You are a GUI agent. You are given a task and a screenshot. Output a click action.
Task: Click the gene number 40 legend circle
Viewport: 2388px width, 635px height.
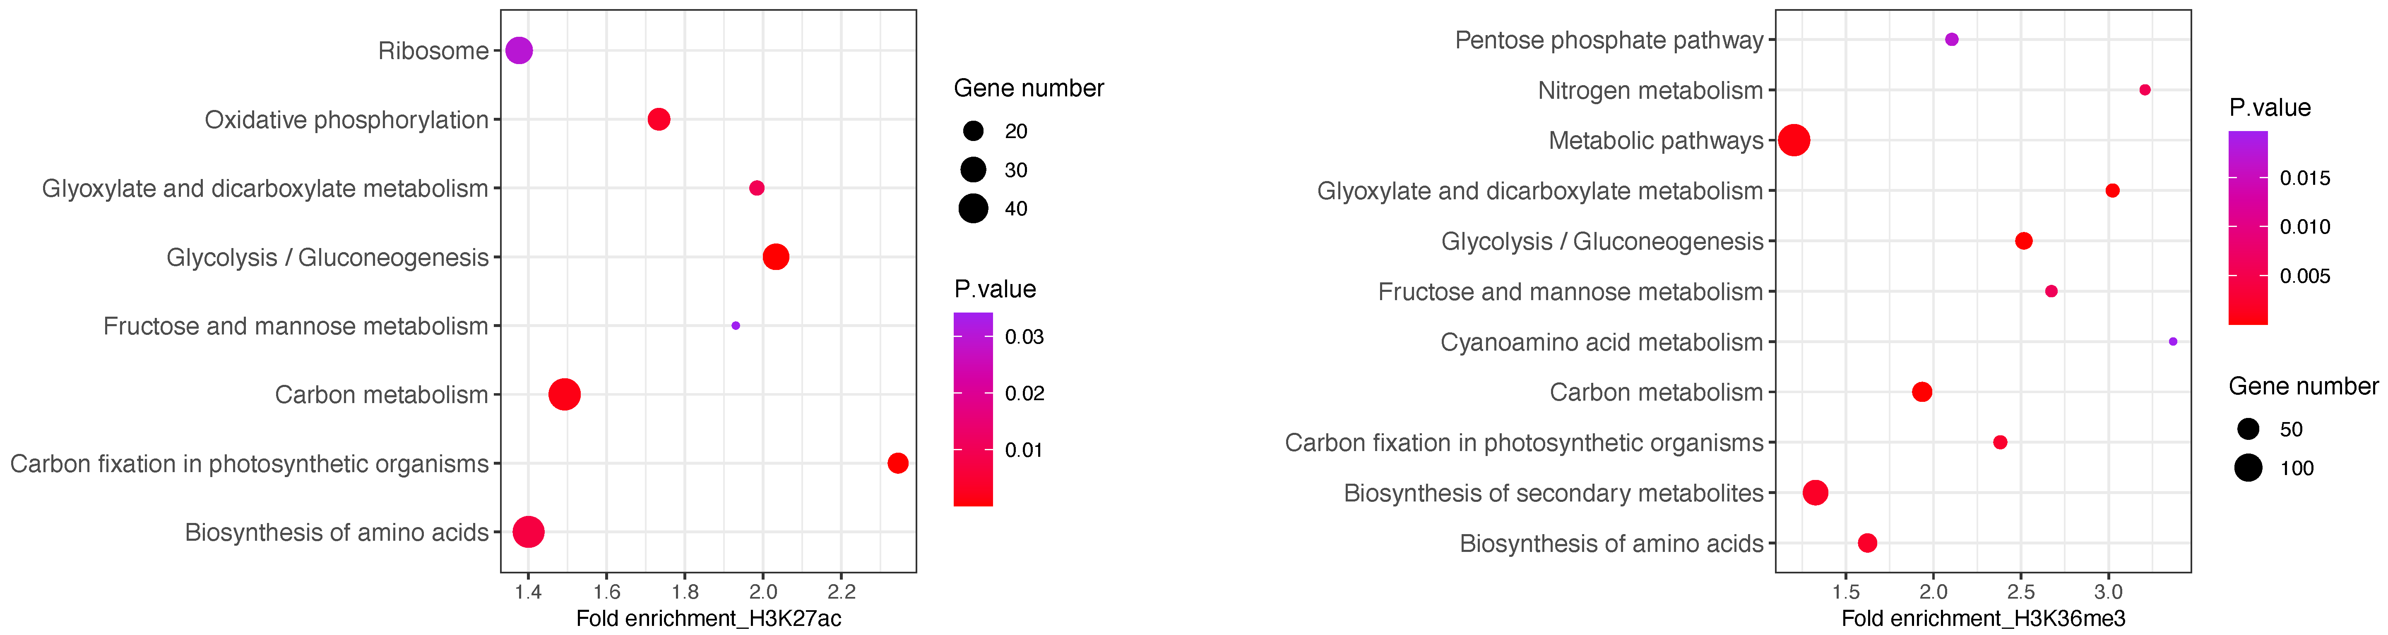coord(972,209)
